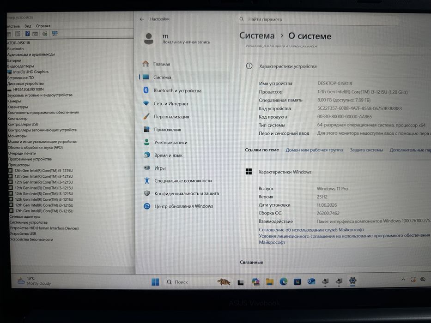431x323 pixels.
Task: Open Центр обновления Windows
Action: [184, 206]
